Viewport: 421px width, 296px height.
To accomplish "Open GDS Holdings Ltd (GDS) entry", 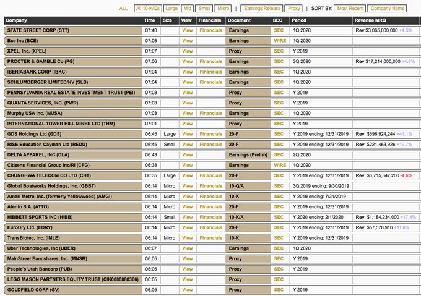I will [x=73, y=134].
